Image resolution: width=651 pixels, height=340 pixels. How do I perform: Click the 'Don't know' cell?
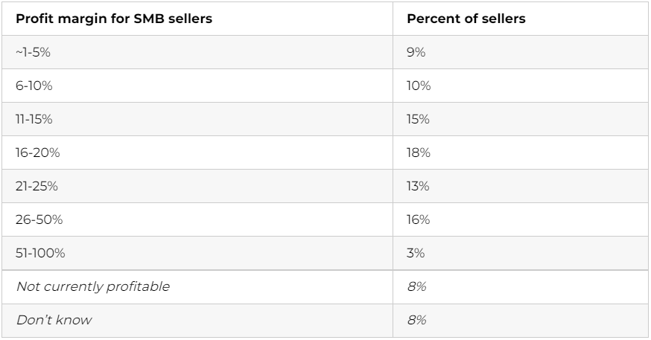click(x=54, y=321)
